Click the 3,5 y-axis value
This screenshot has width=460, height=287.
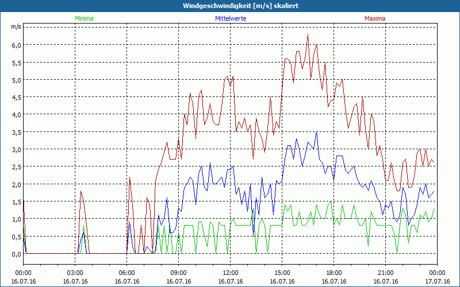(17, 133)
